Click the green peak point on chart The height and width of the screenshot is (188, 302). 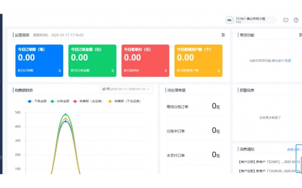[66, 115]
